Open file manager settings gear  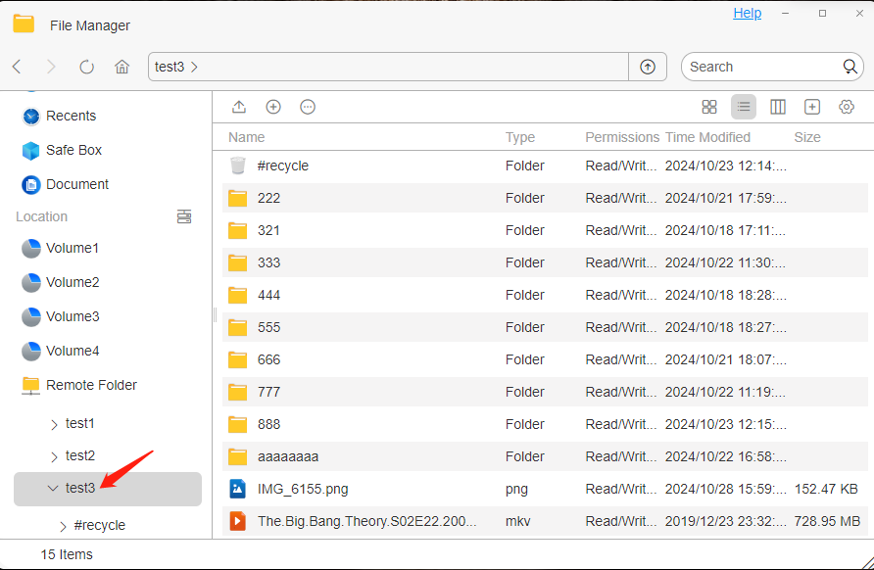[x=847, y=107]
